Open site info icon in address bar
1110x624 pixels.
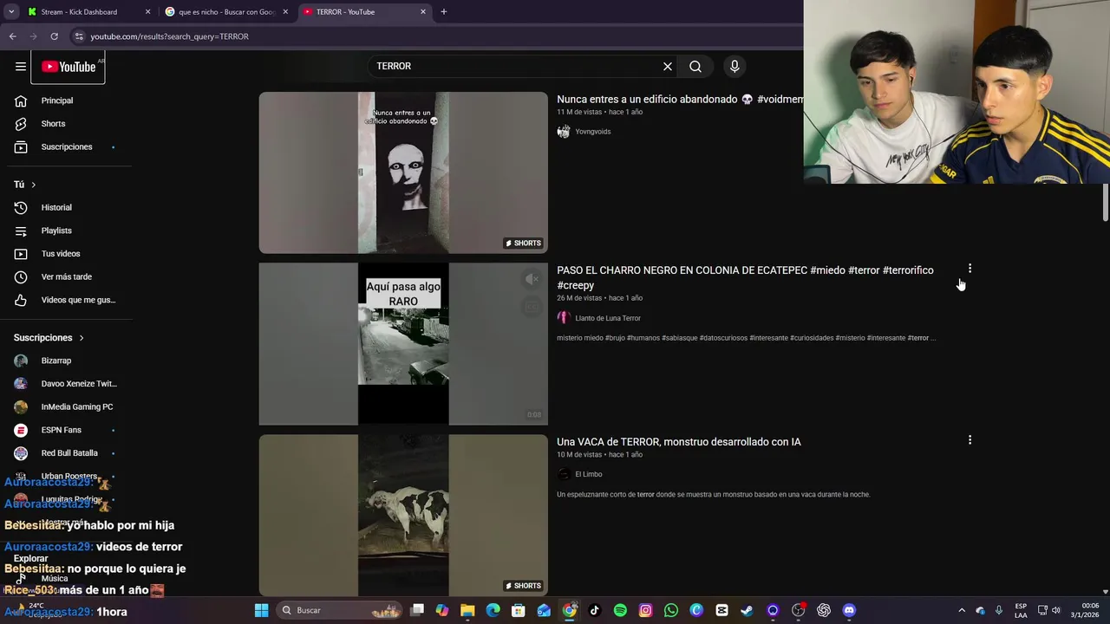[x=79, y=36]
